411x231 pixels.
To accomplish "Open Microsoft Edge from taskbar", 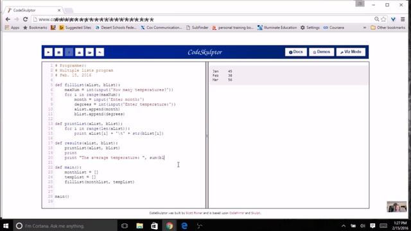I will (184, 226).
